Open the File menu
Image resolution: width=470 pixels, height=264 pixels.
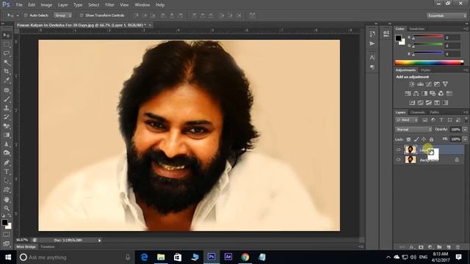pos(19,5)
